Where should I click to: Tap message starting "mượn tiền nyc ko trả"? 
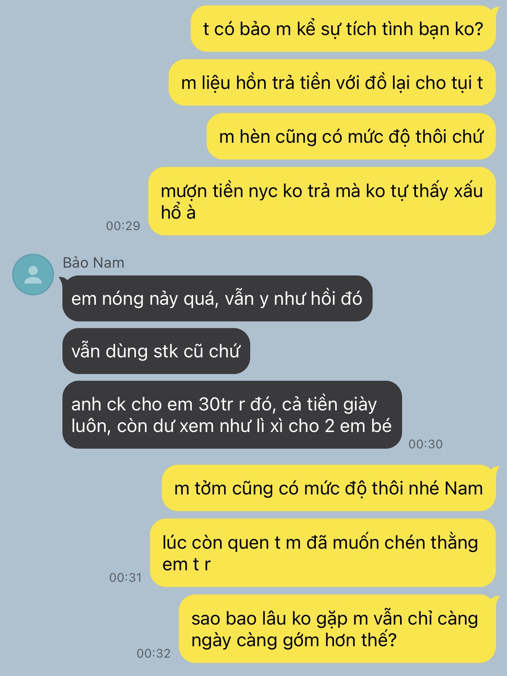(x=322, y=201)
